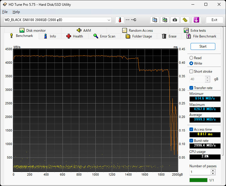Copy screenshot image to clipboard

pyautogui.click(x=165, y=20)
